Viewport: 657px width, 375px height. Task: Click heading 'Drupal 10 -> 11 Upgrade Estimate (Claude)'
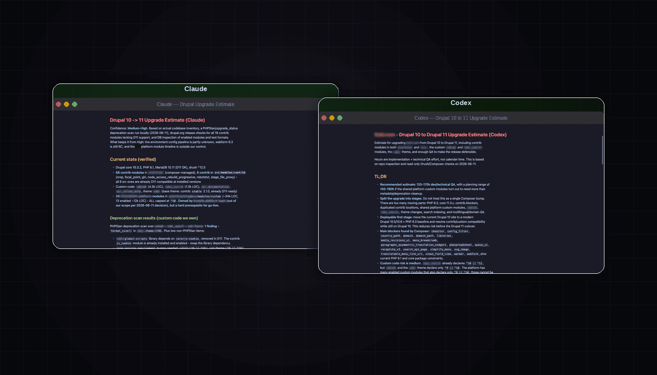click(157, 120)
